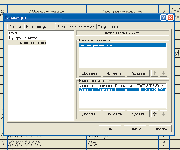Viewport: 180px width, 150px height.
Task: Select Извещен. об изменен. Первый лист entry
Action: 122,86
